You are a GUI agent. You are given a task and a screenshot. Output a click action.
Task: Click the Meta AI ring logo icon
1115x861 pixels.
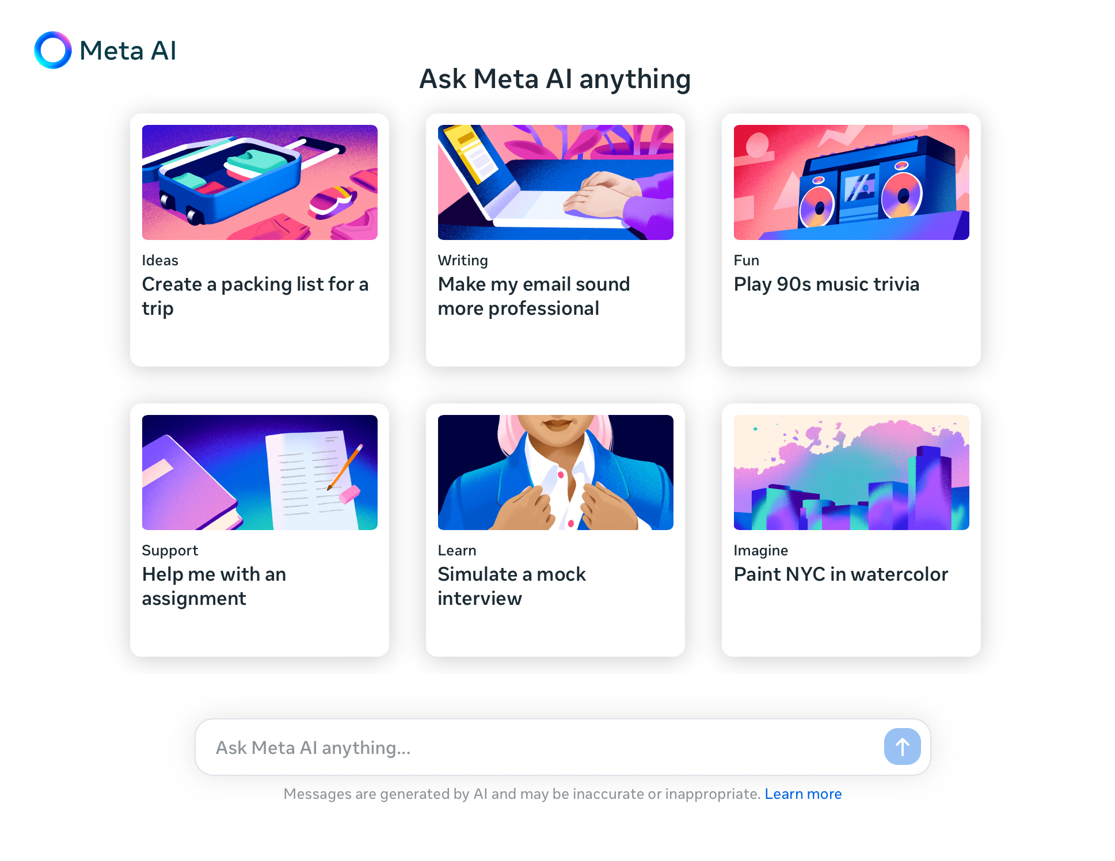tap(53, 50)
